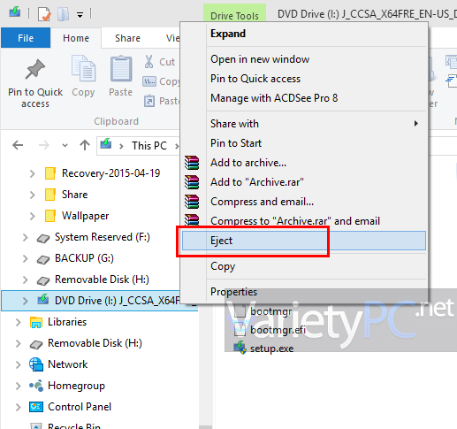Expand the Homegroup node
The image size is (457, 429).
coord(18,386)
